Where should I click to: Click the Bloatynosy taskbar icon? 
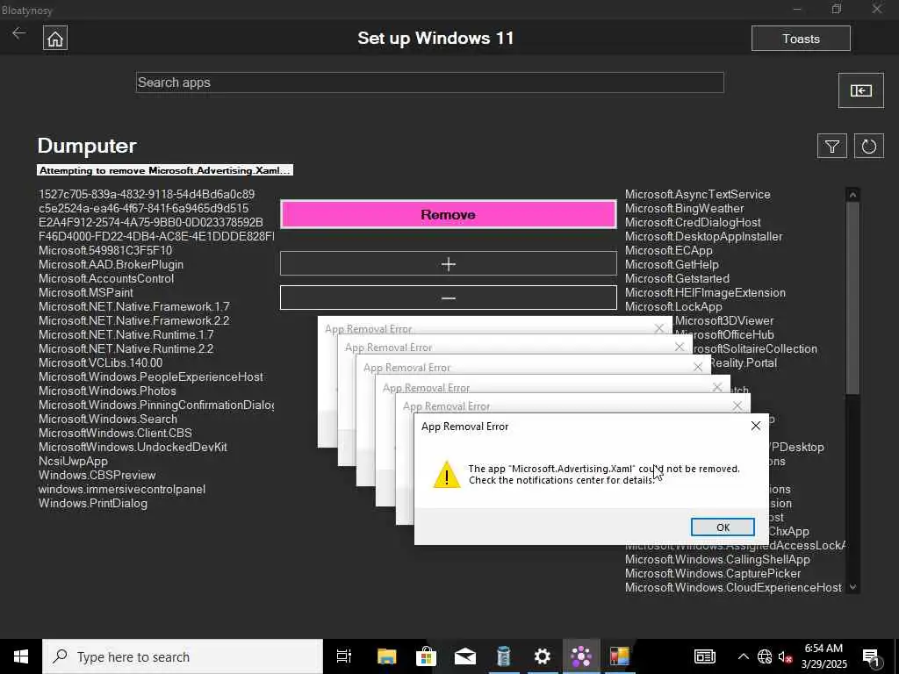(581, 656)
